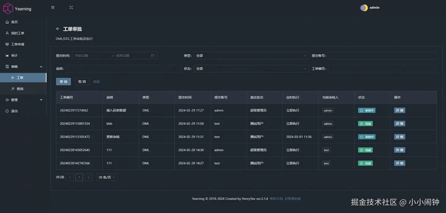
Task: Collapse the 审核 sidebar submenu
Action: tap(23, 66)
